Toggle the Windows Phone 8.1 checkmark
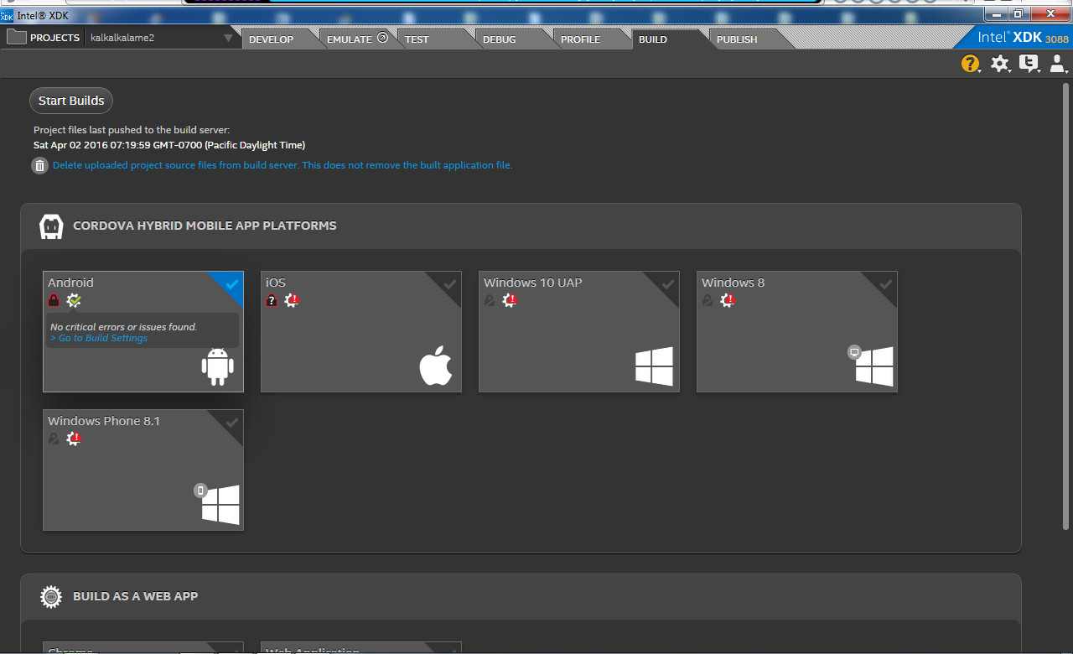 [232, 422]
